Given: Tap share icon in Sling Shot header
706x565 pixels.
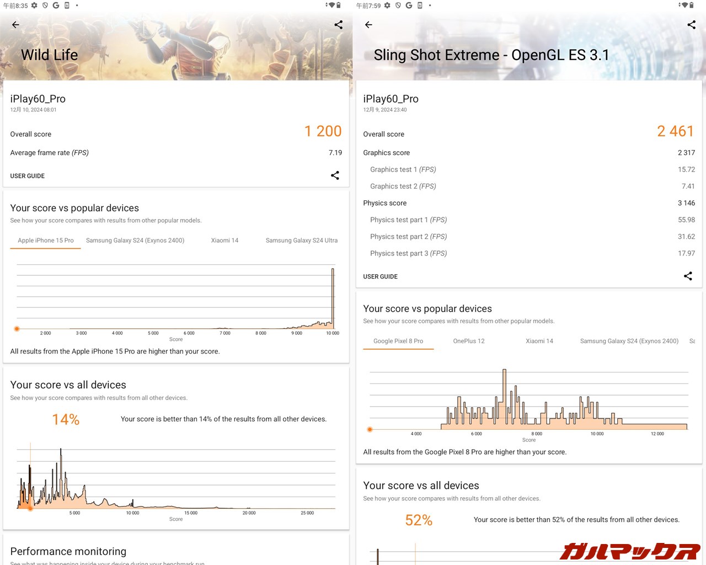Looking at the screenshot, I should tap(691, 25).
